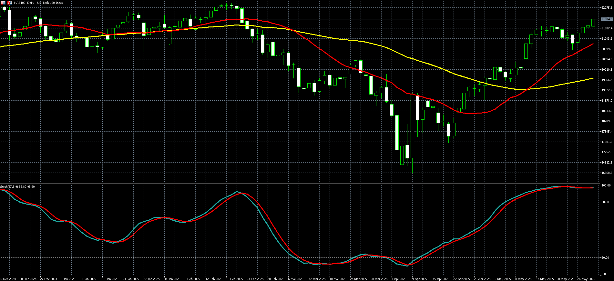
Task: Click the '24 Feb 2025' date label
Action: [x=255, y=279]
